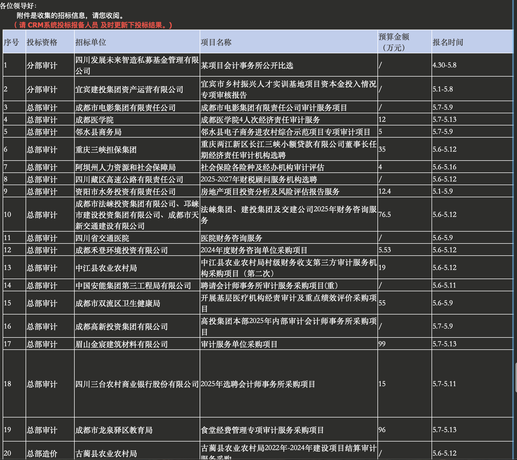Screen dimensions: 517x460
Task: Select the 成都市法崃投资集团有限公司 multi-company cell
Action: (x=137, y=214)
